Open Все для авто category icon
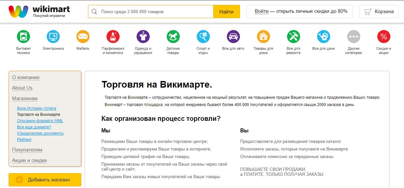The height and width of the screenshot is (188, 404). [233, 36]
